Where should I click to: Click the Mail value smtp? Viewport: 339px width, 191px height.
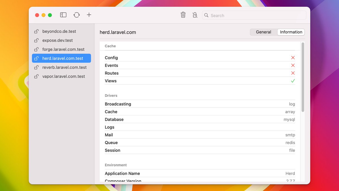pyautogui.click(x=290, y=135)
